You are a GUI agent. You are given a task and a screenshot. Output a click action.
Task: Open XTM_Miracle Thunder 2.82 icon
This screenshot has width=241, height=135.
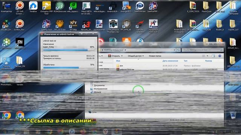click(x=113, y=26)
